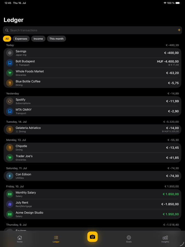The width and height of the screenshot is (185, 247).
Task: Click the € 11,44 converted amount under Bolt
Action: click(173, 65)
